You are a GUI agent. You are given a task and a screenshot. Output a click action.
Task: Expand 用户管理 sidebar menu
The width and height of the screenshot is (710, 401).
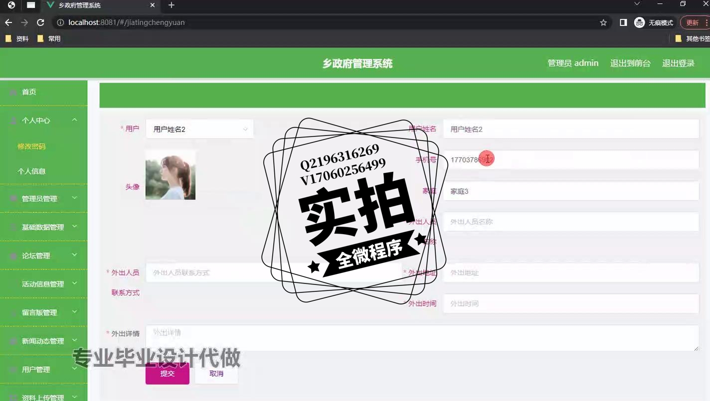click(x=43, y=369)
